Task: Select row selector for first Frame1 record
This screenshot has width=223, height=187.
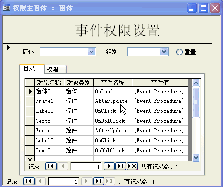Action: [30, 101]
